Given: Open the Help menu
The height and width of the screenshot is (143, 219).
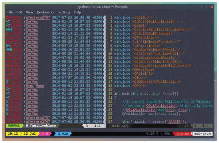Looking at the screenshot, I should coord(77,12).
